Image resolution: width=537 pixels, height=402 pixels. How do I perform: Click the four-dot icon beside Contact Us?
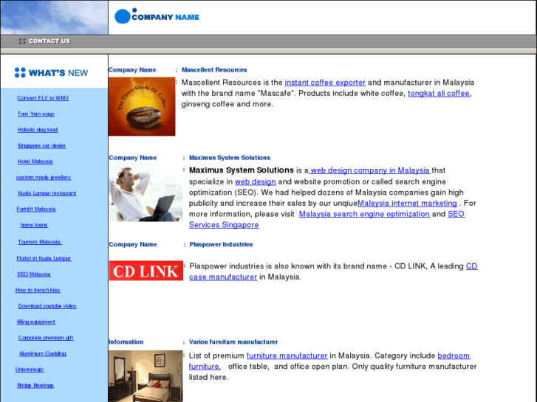tap(22, 41)
